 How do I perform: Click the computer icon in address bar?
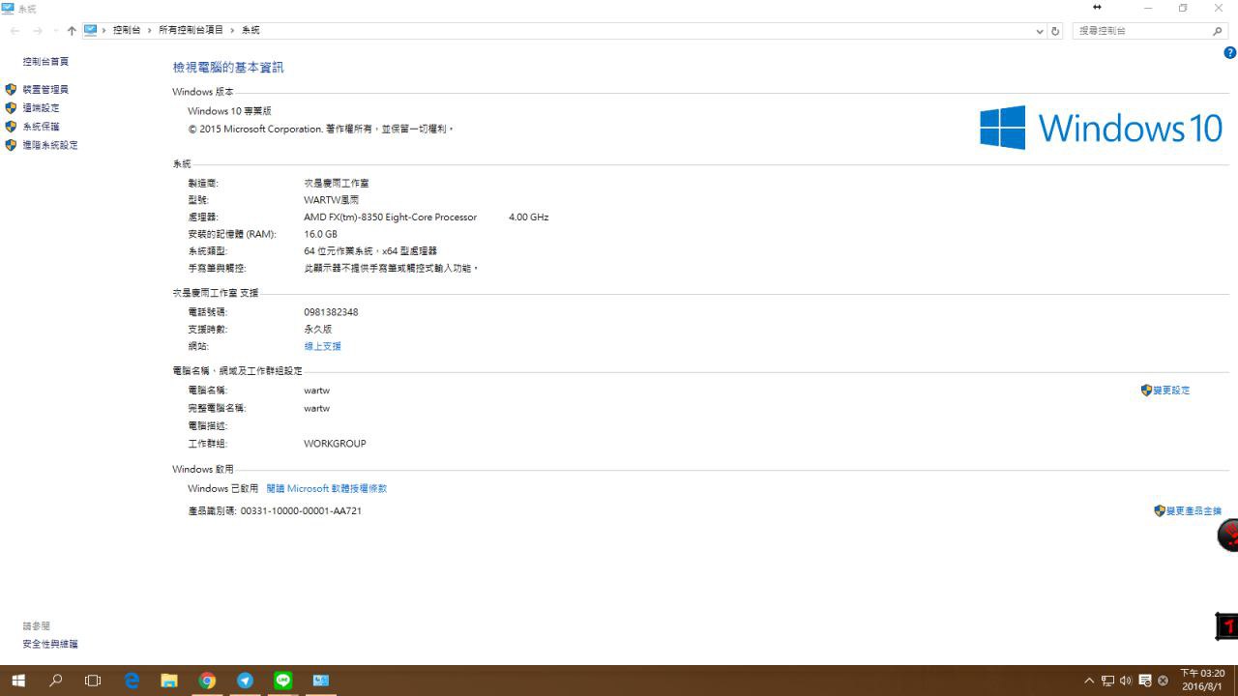(91, 30)
